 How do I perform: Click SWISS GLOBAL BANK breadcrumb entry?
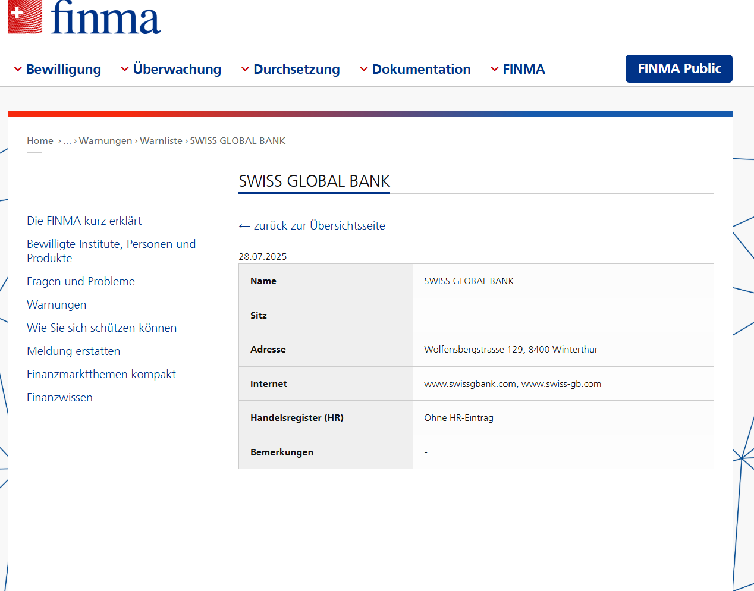[x=238, y=141]
